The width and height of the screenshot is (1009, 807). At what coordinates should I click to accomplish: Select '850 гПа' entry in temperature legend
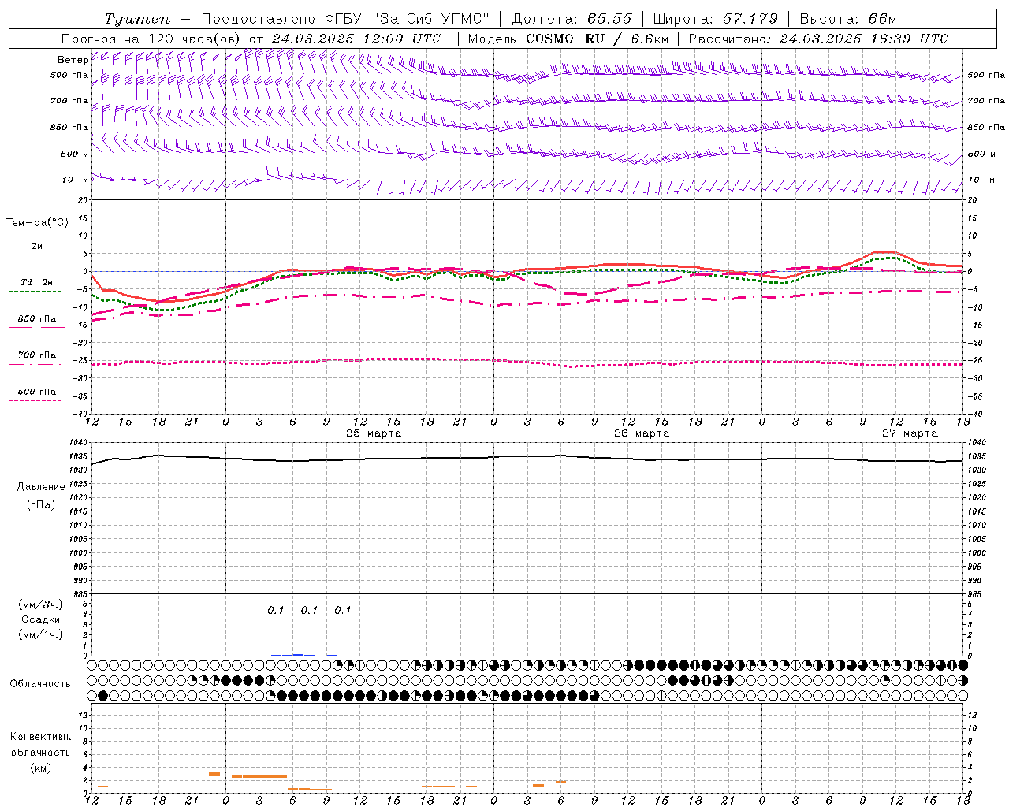tap(37, 319)
